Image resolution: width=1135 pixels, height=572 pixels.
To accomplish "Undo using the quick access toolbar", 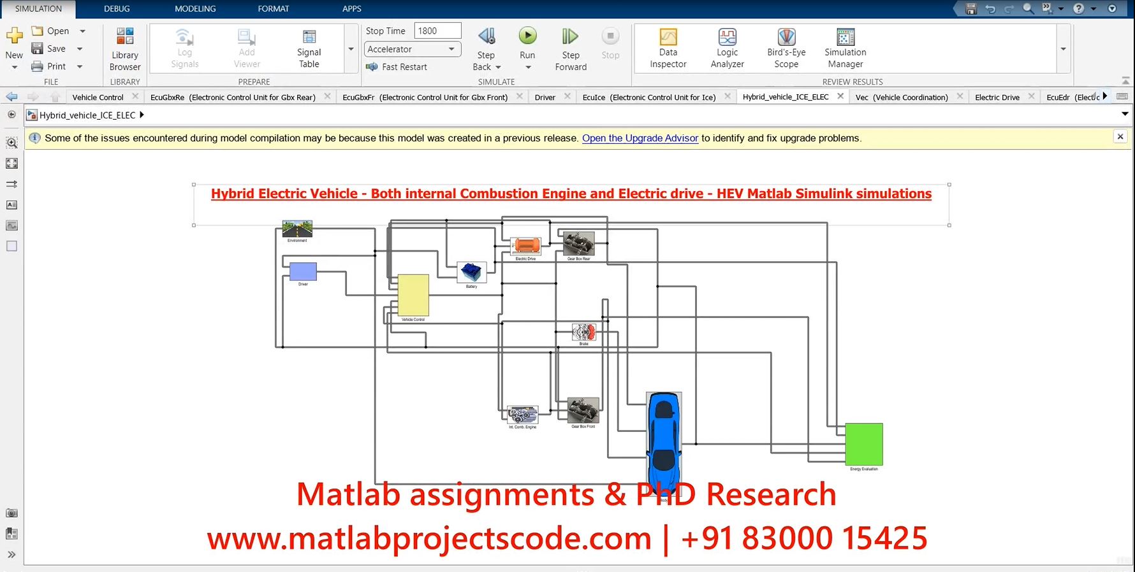I will 990,9.
